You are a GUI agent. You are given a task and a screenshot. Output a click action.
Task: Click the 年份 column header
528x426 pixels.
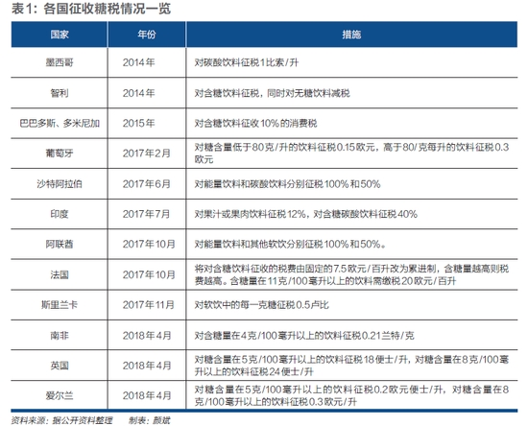click(147, 35)
